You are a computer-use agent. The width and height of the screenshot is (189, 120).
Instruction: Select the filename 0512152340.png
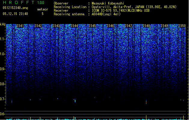[15, 8]
